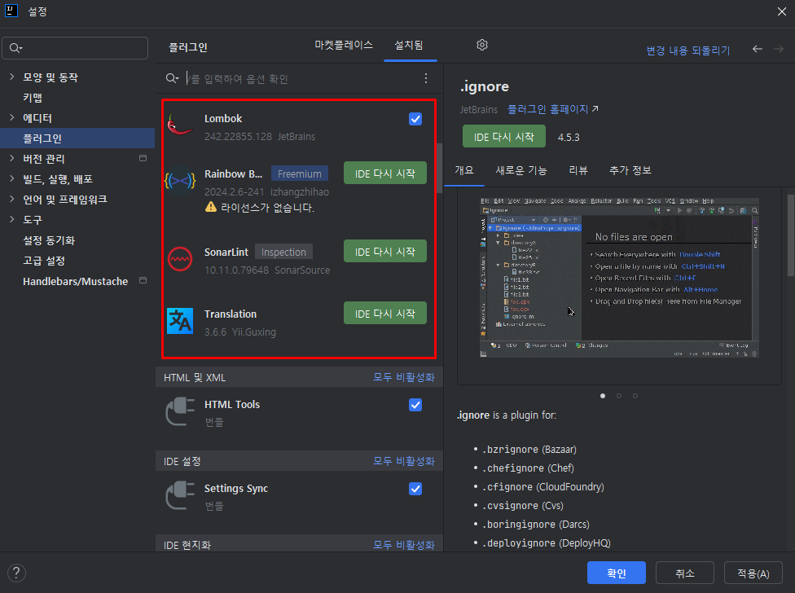Expand the 에디터 settings node

[12, 117]
